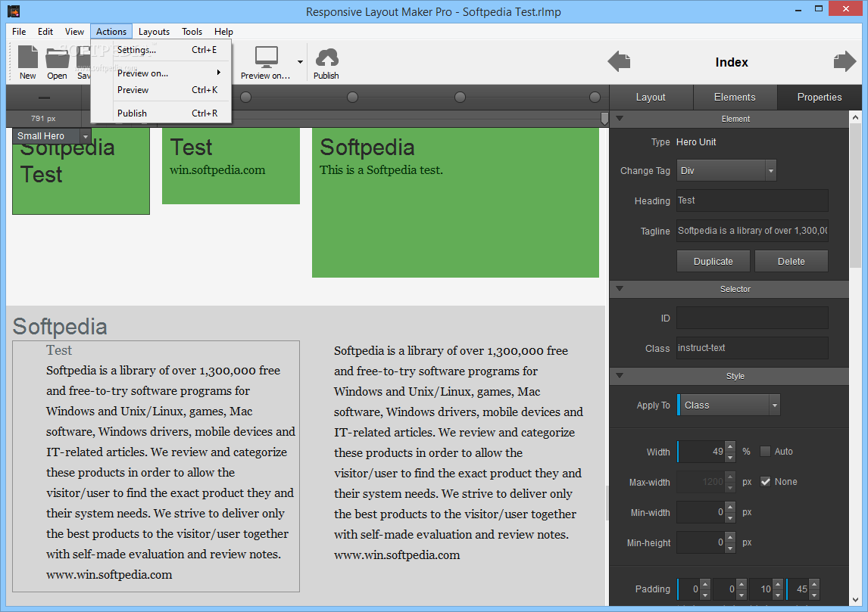The width and height of the screenshot is (868, 612).
Task: Increase Width value with up stepper
Action: 730,446
